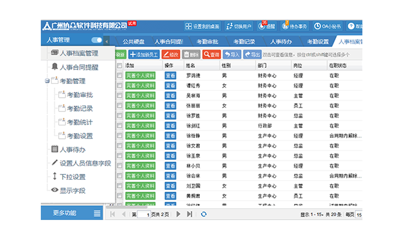Click the 查询 search button in toolbar
This screenshot has width=402, height=247.
click(x=210, y=55)
